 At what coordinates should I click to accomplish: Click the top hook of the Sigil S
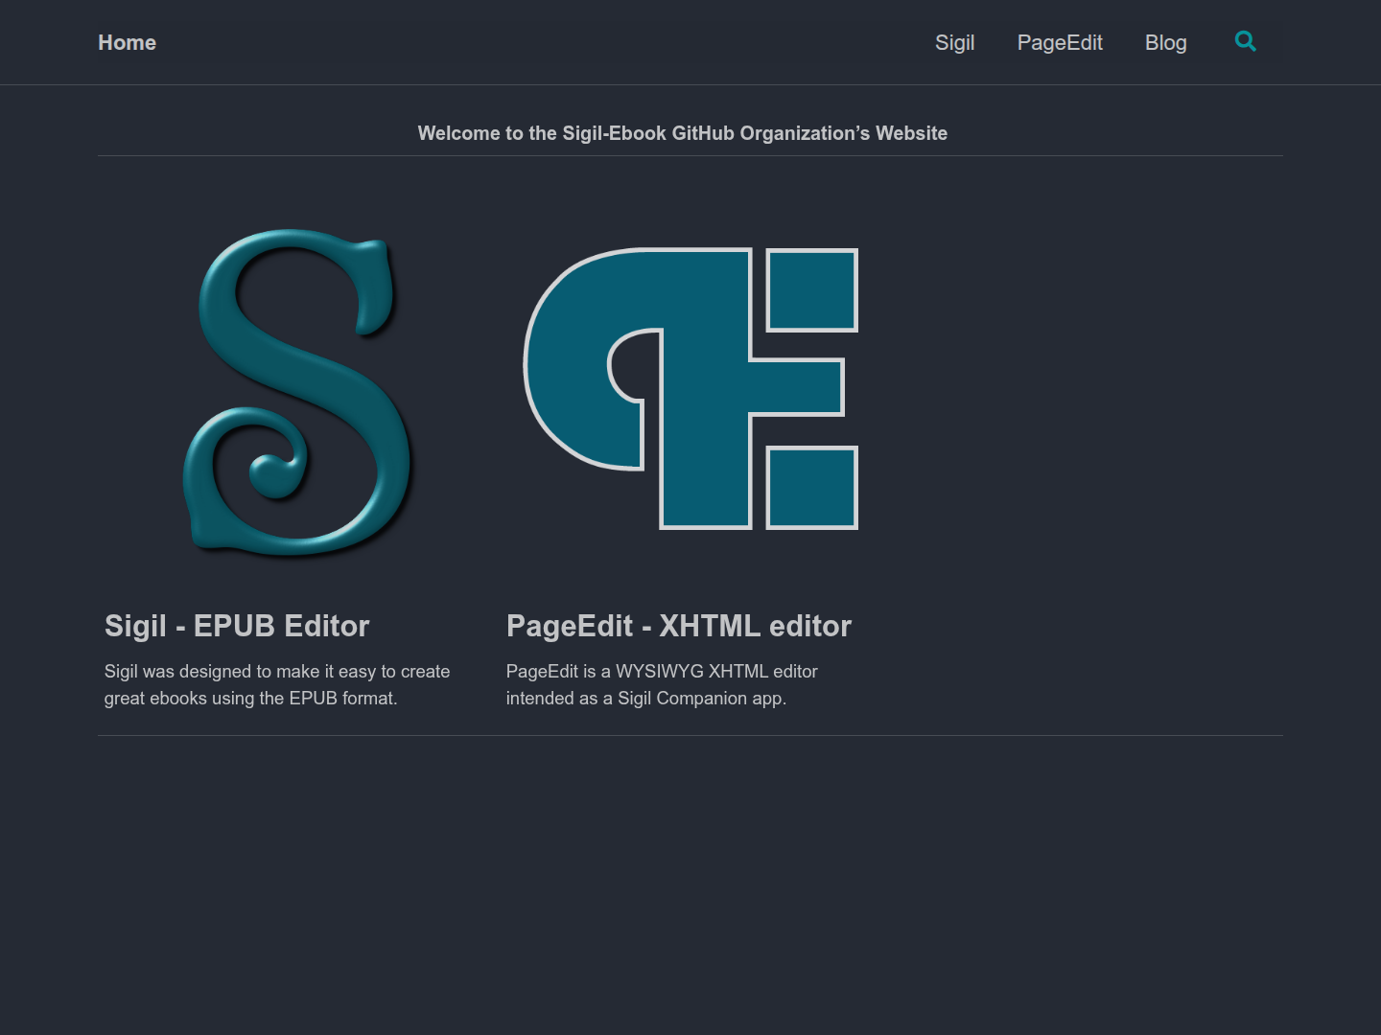tap(372, 287)
